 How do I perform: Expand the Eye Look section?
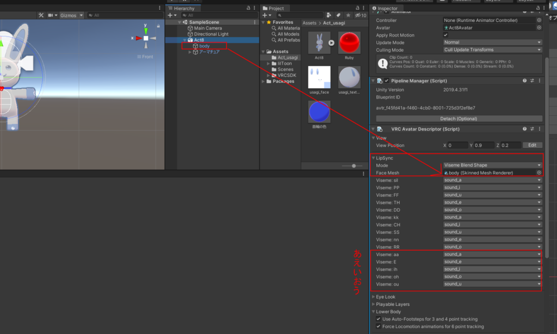pyautogui.click(x=373, y=296)
